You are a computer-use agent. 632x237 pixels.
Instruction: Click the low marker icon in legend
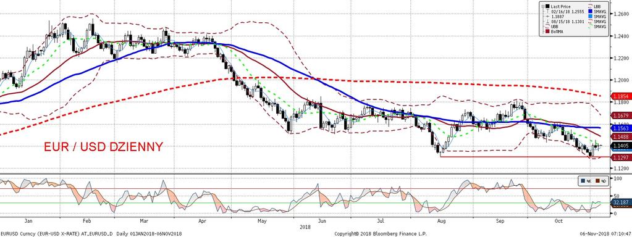tap(548, 22)
